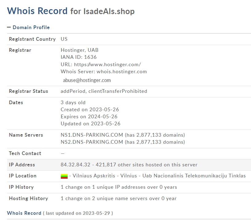Select the NS1.DNS-PARKING.COM name server
The image size is (251, 220).
click(92, 135)
